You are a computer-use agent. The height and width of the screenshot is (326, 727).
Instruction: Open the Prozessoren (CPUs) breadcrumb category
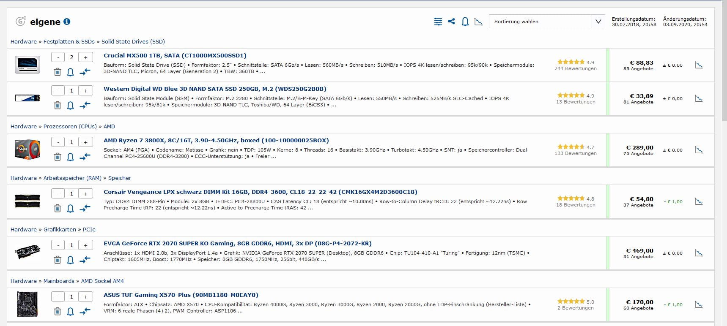[70, 126]
